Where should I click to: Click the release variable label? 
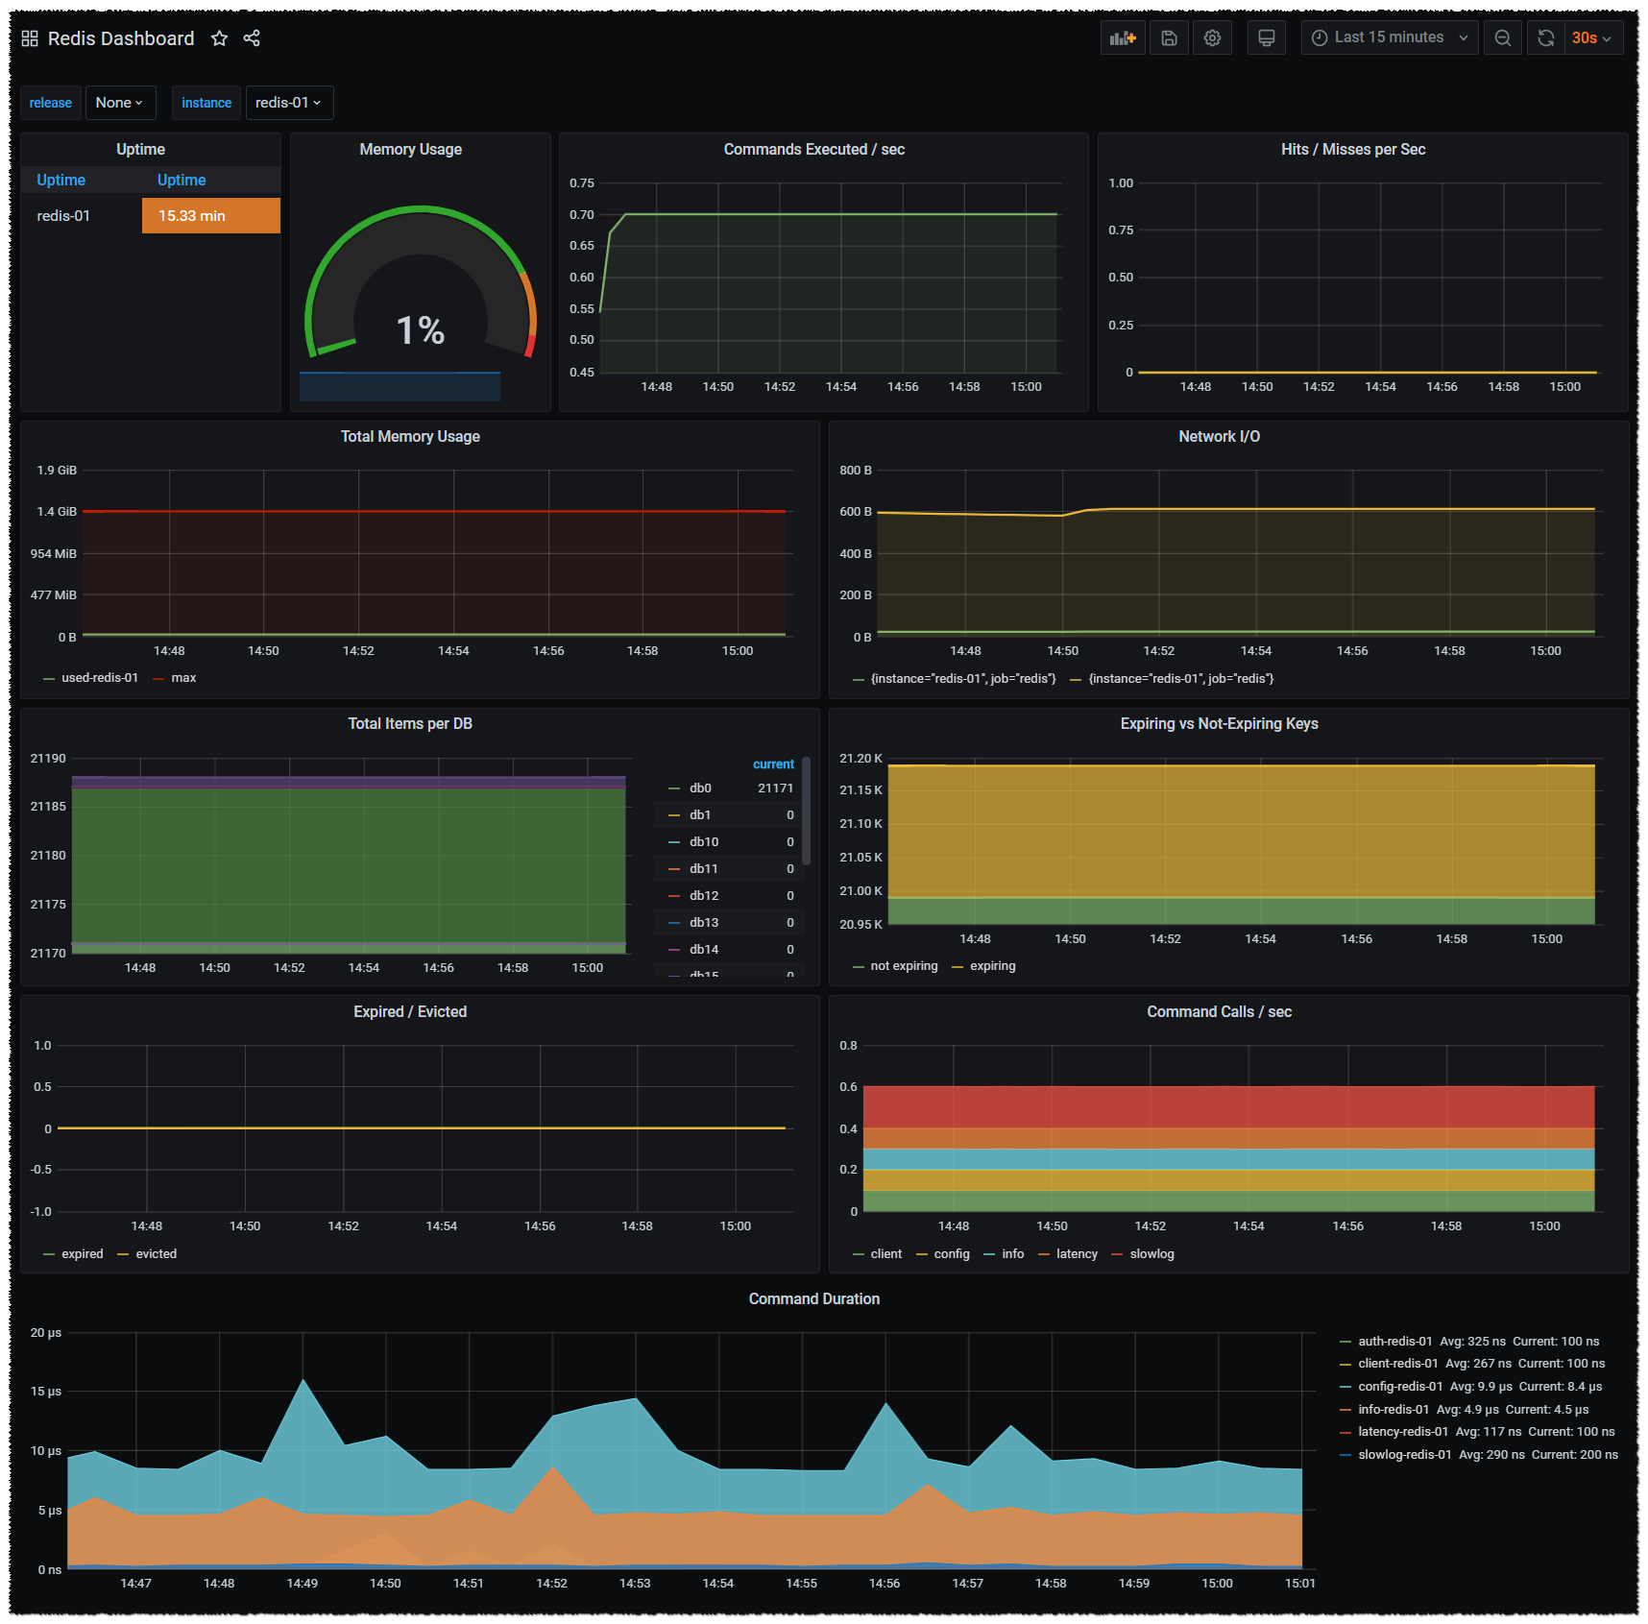[x=51, y=103]
